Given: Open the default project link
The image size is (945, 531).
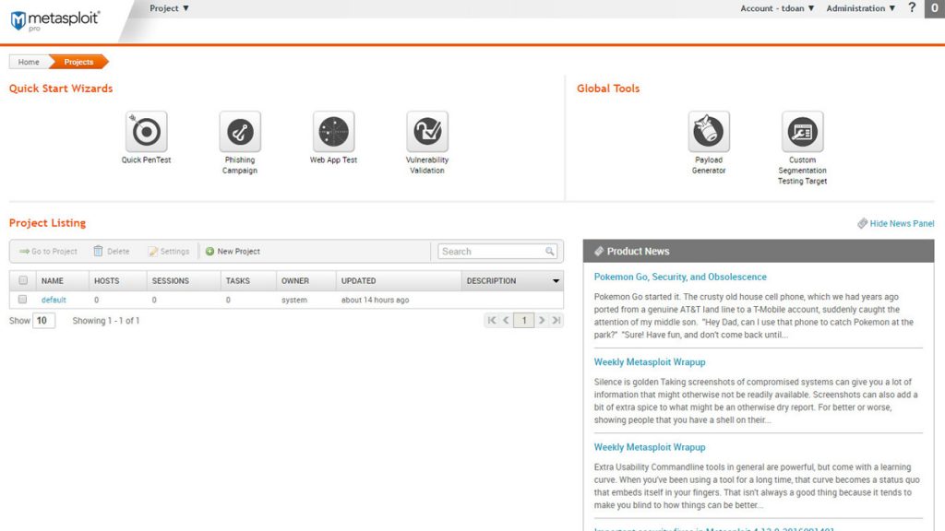Looking at the screenshot, I should tap(54, 300).
